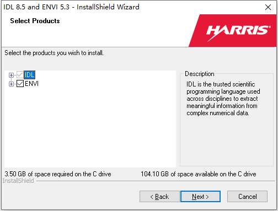Click the IDL description text
Viewport: 278px width, 211px height.
[223, 99]
